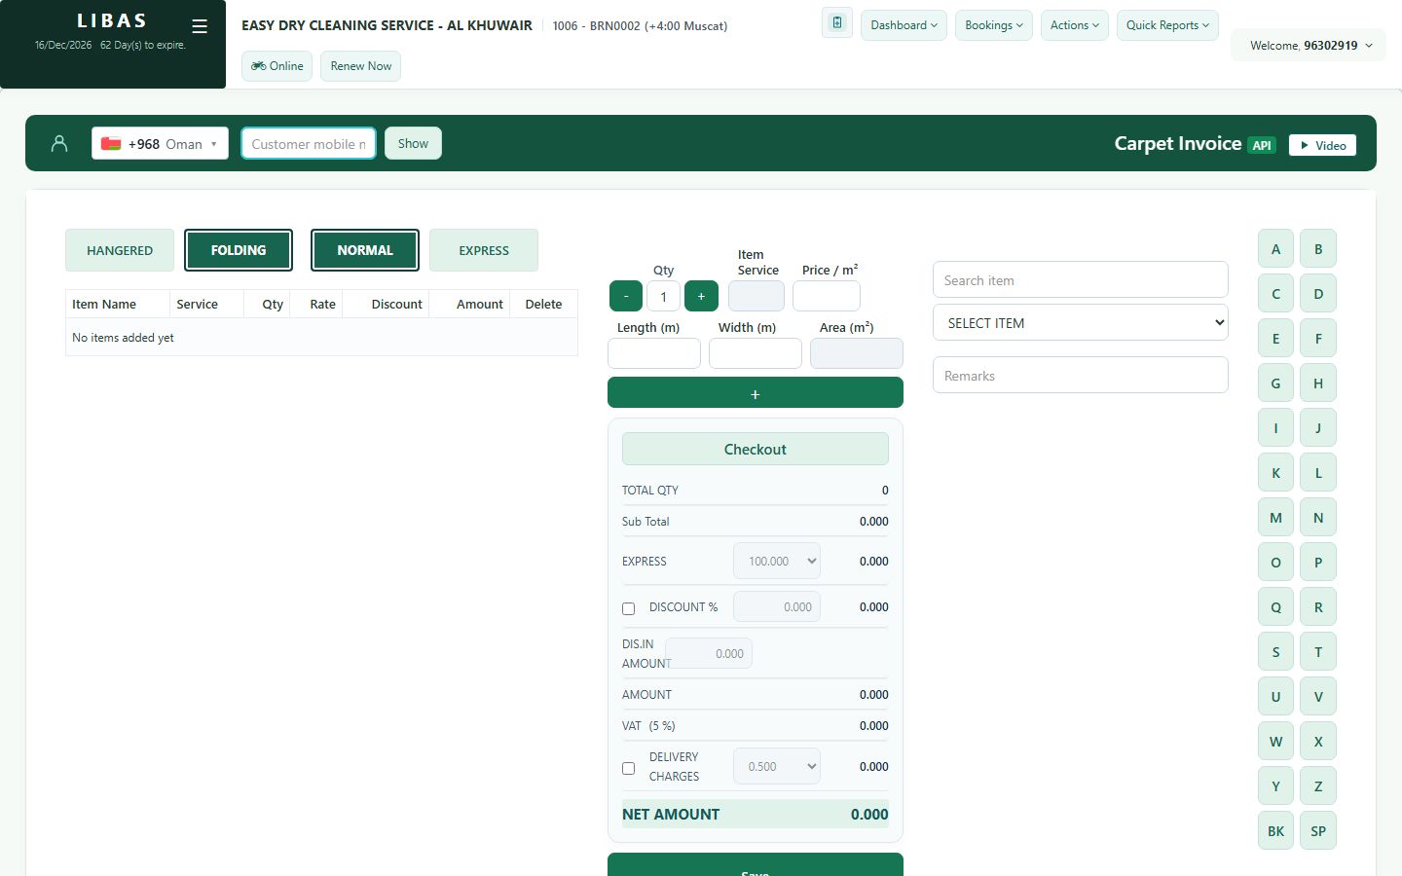Enable the DISCOUNT % checkbox
The width and height of the screenshot is (1402, 876).
coord(629,608)
